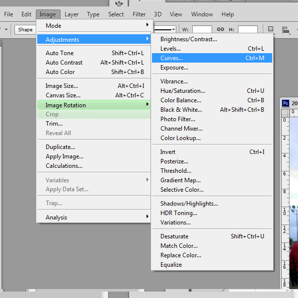Open Posterize adjustment
The image size is (298, 298).
(212, 161)
